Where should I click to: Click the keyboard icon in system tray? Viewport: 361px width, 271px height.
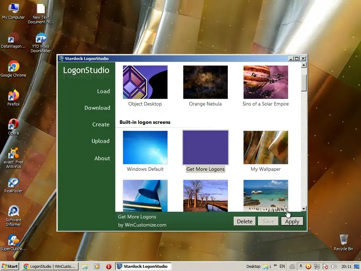[292, 267]
